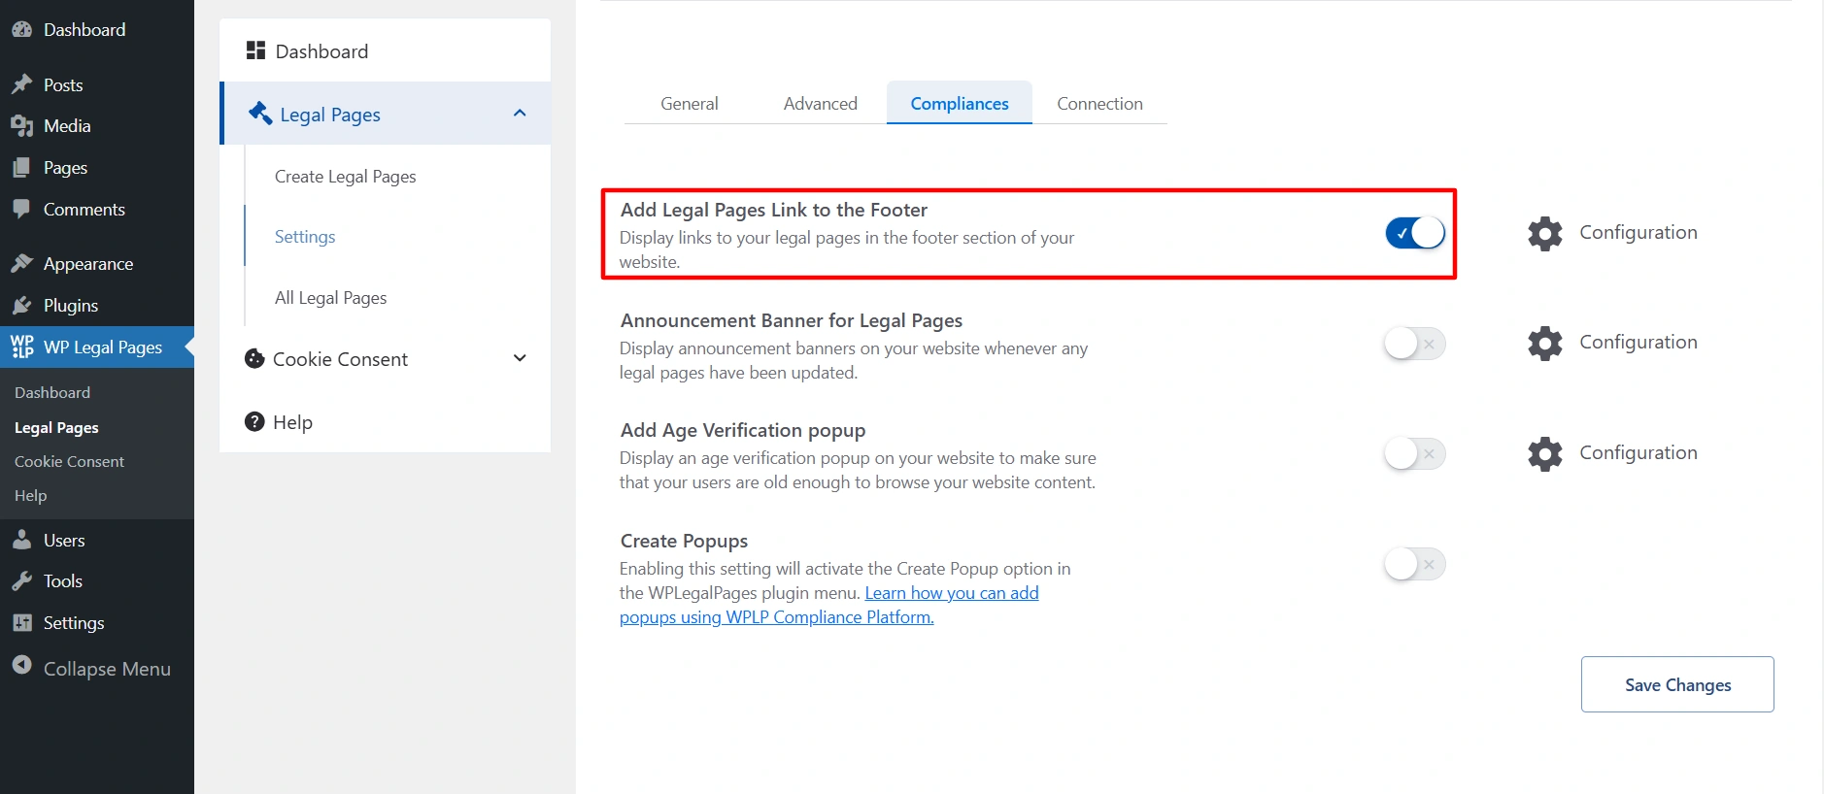Open Configuration label for Age Verification

(x=1638, y=452)
